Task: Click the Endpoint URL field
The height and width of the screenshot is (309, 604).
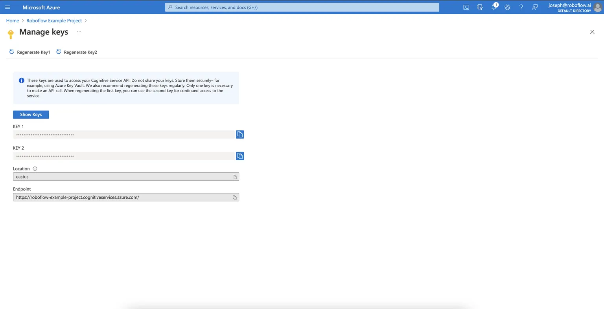Action: pos(126,197)
